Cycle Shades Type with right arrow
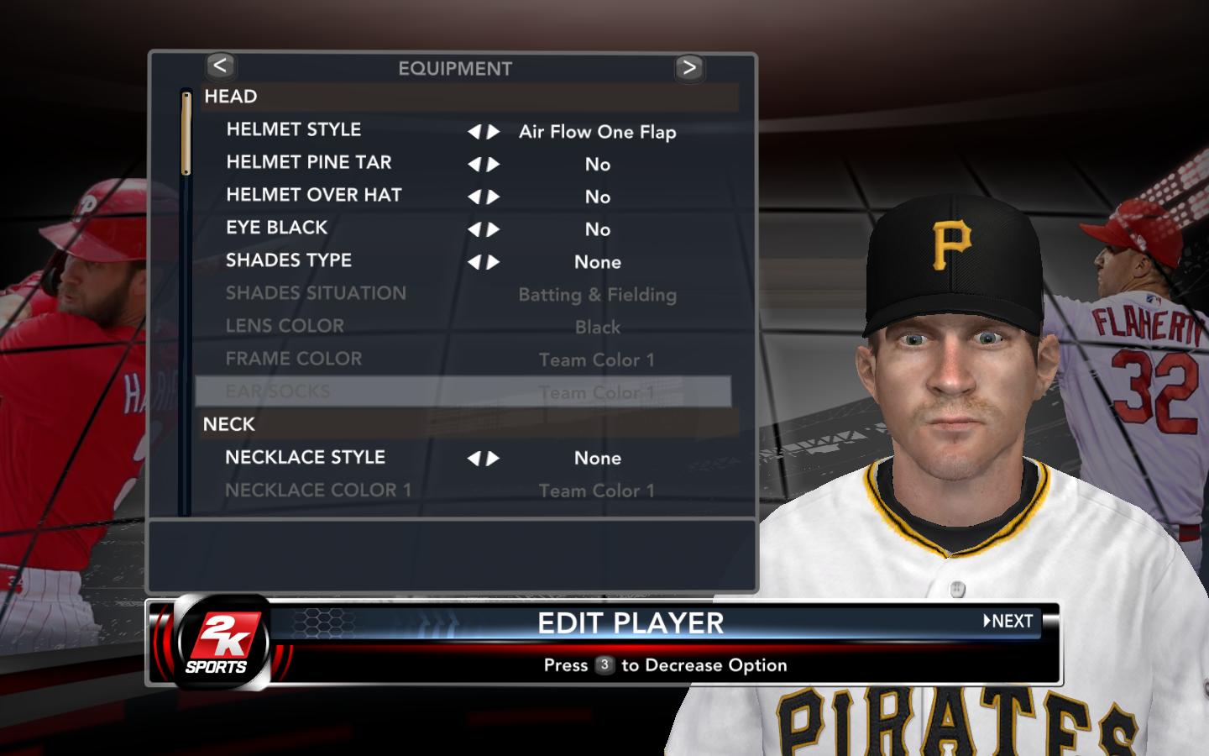The image size is (1209, 756). tap(494, 263)
